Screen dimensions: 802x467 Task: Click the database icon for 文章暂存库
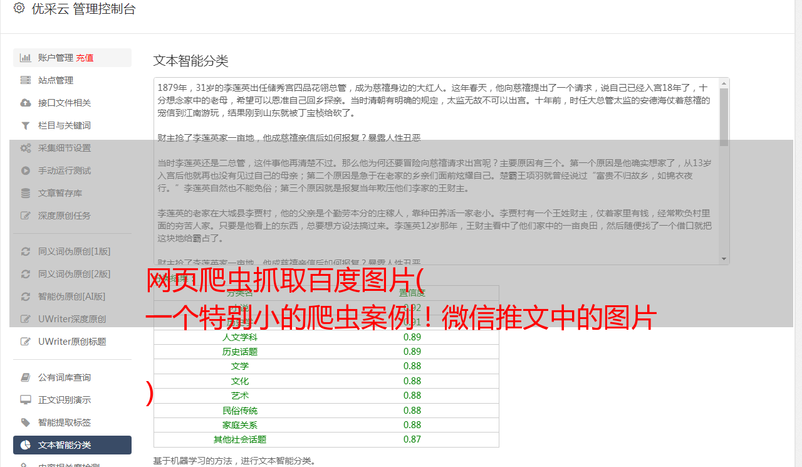coord(26,193)
